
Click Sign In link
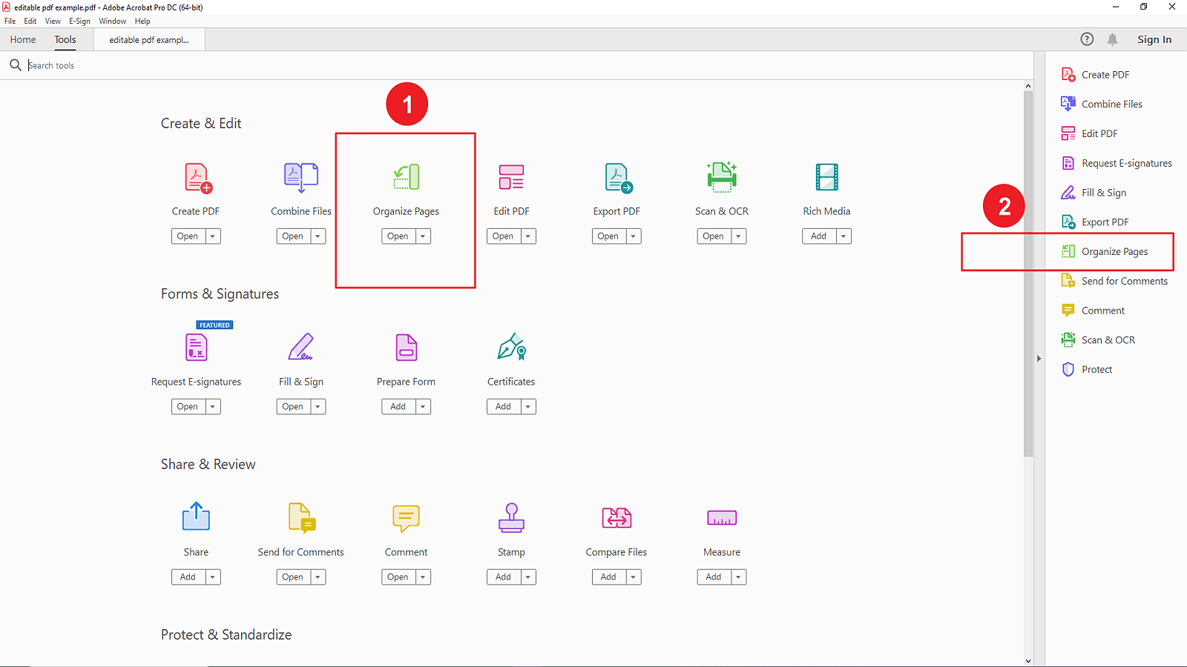1154,39
